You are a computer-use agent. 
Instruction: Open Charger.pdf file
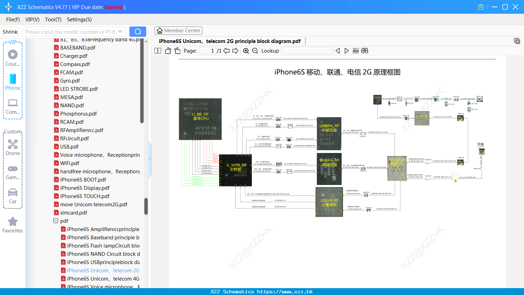pos(74,56)
